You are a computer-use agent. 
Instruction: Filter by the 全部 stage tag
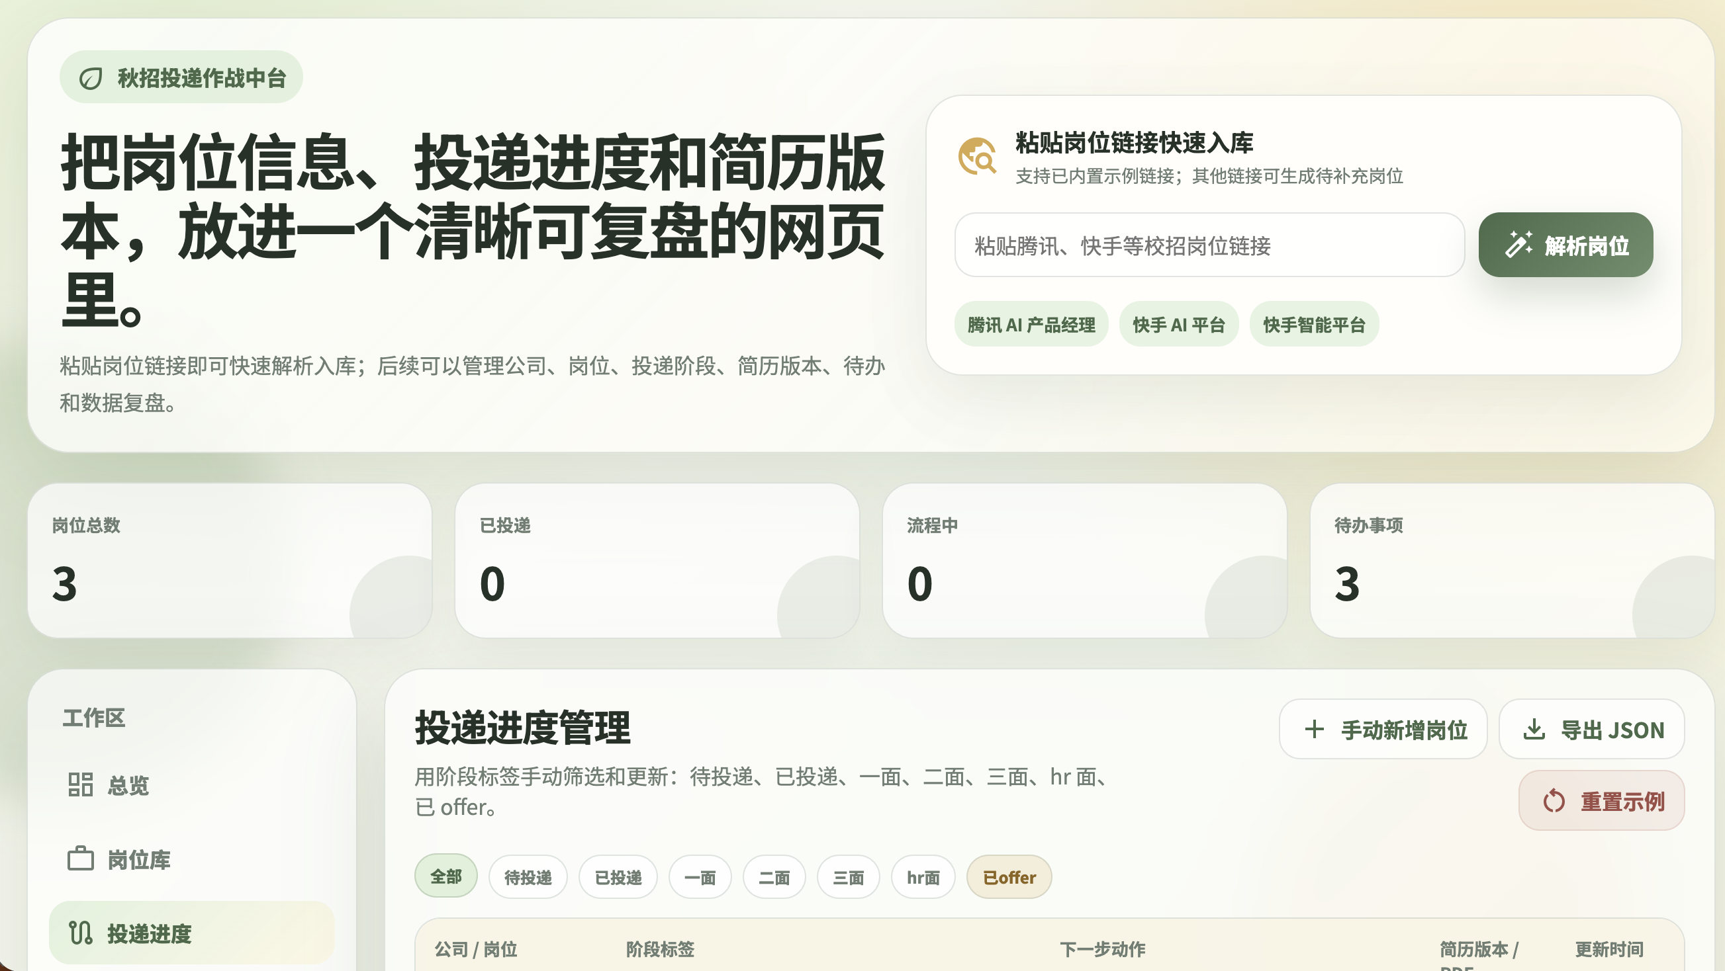(446, 876)
